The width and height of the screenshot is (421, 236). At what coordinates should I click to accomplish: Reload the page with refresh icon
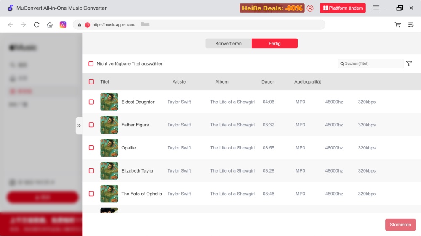tap(37, 25)
